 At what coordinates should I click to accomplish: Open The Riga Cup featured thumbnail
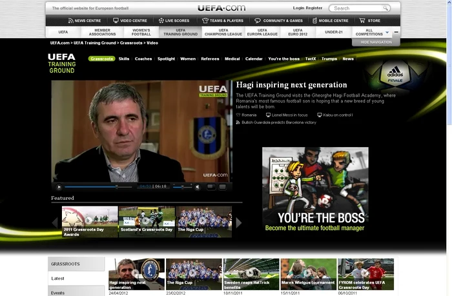(x=204, y=222)
